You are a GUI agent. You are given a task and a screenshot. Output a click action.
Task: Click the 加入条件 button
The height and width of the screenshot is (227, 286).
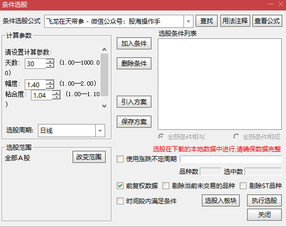[x=134, y=44]
